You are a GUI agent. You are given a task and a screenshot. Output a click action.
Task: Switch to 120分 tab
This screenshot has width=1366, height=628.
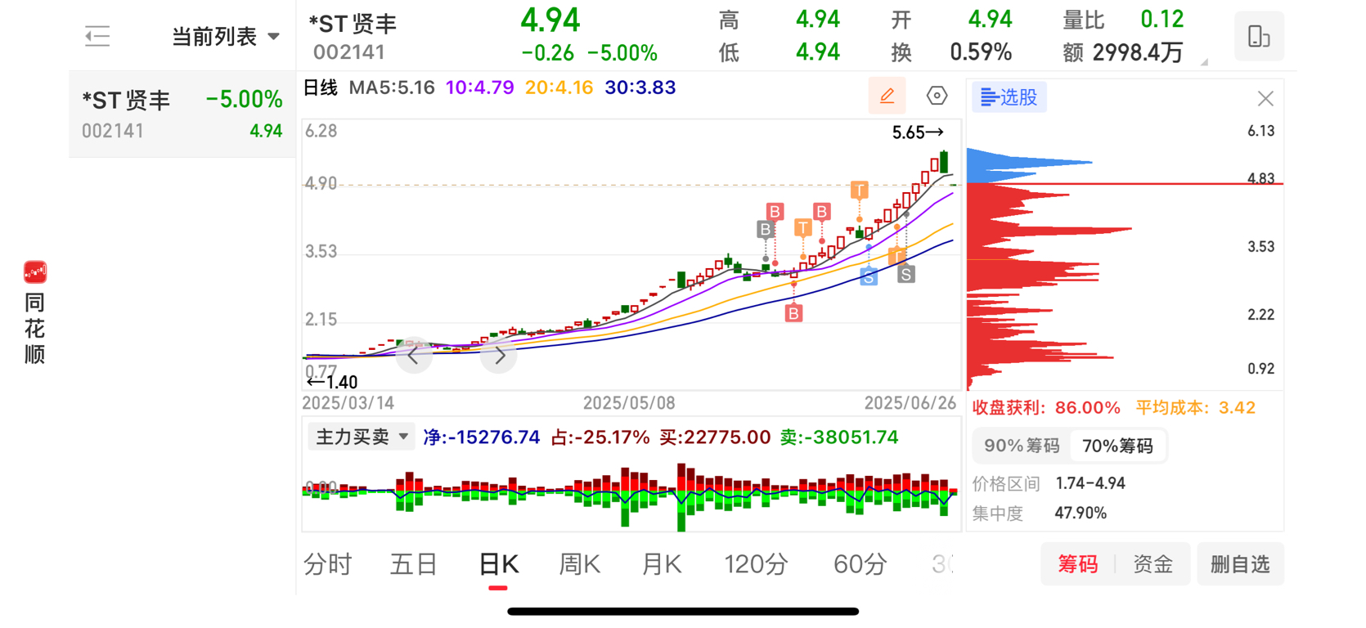point(756,564)
